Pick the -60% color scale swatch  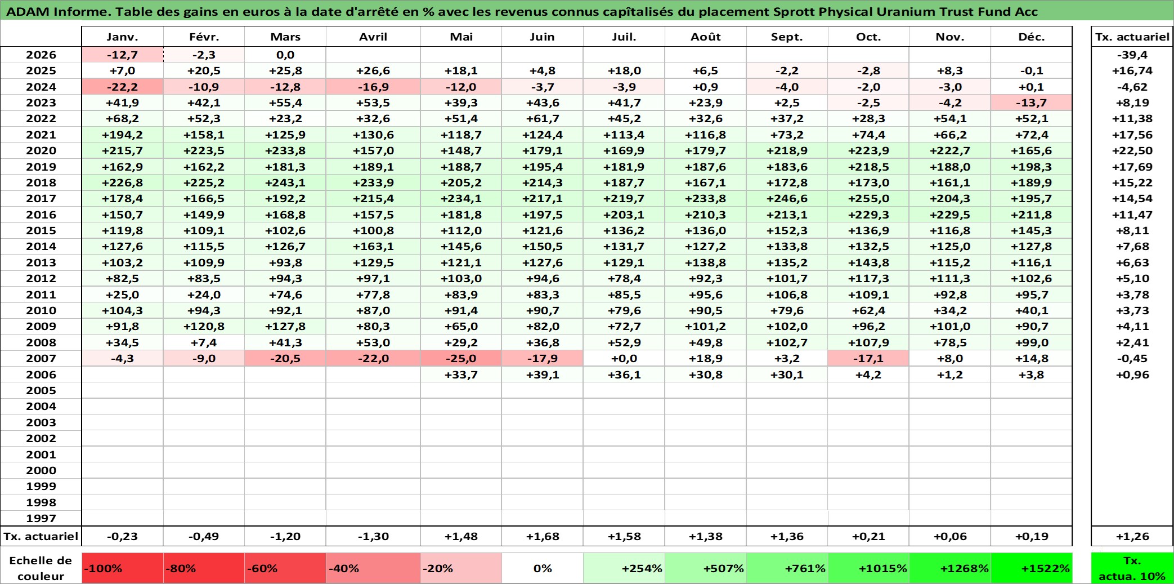pyautogui.click(x=285, y=568)
